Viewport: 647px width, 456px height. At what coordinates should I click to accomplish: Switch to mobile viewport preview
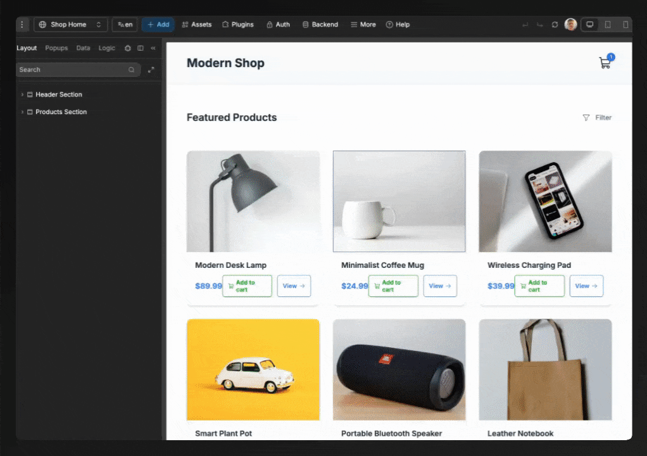(625, 25)
